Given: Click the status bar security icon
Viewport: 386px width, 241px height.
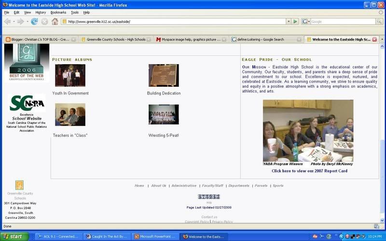Looking at the screenshot, I should pos(376,226).
